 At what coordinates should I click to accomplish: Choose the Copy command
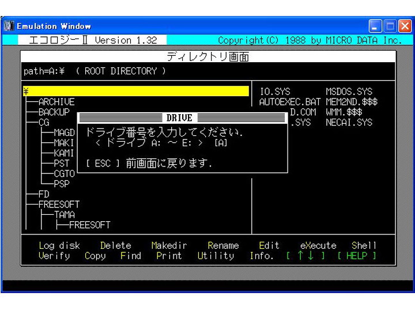coord(95,256)
